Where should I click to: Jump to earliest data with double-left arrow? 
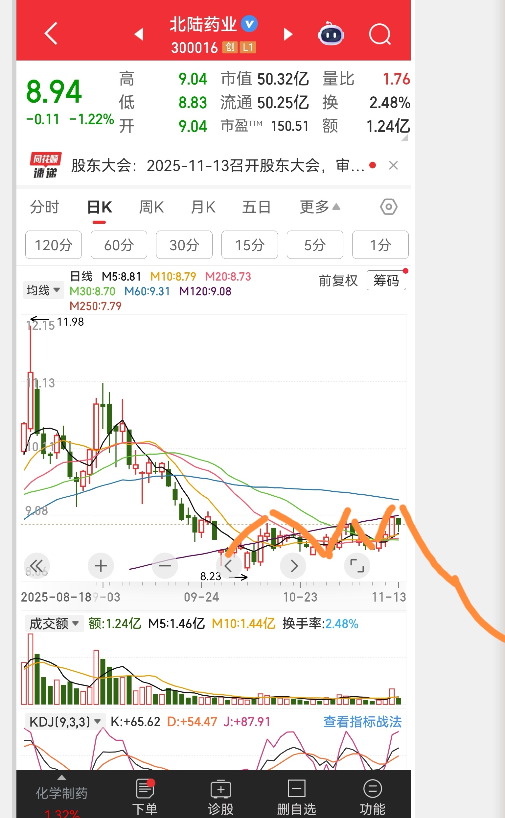pos(37,566)
